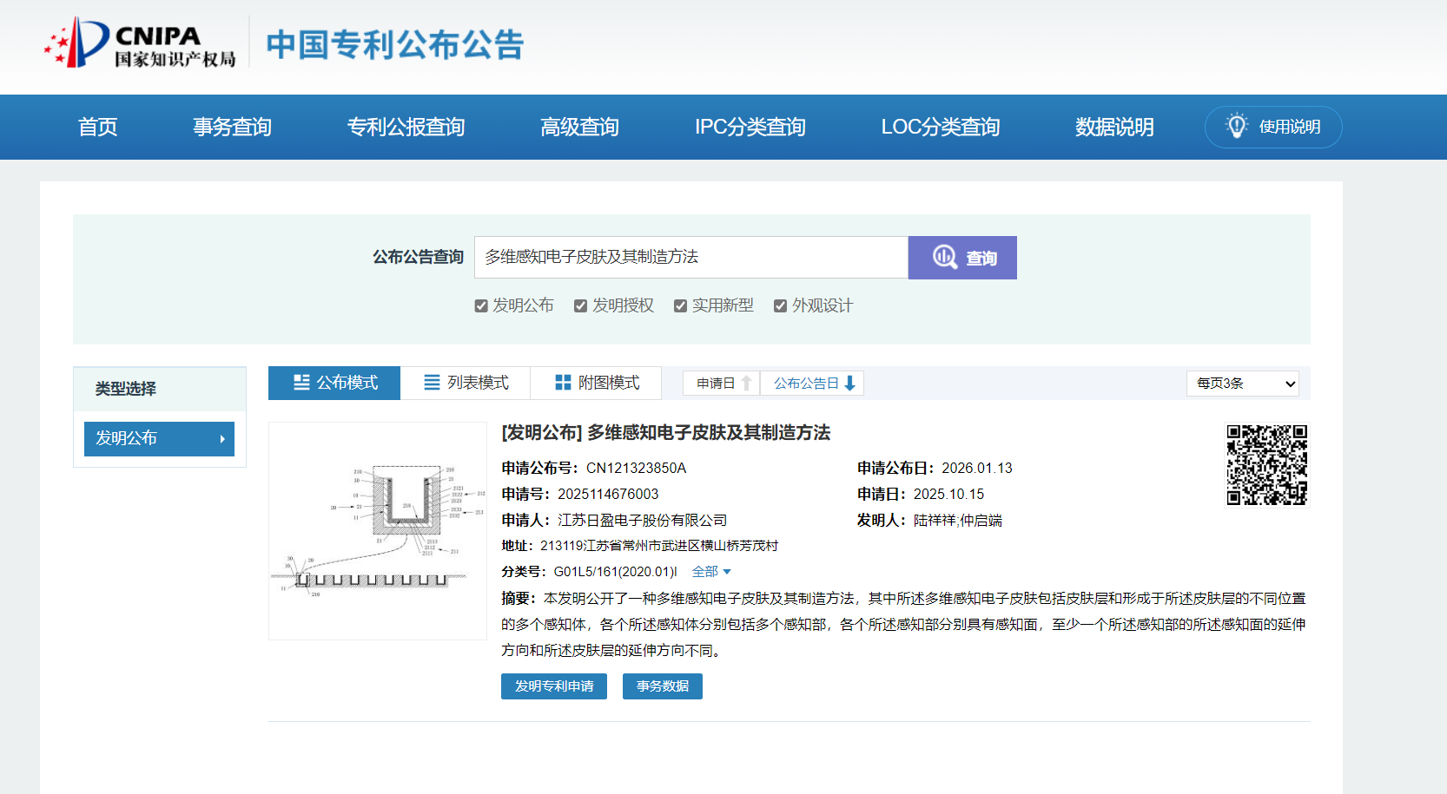Uncheck the 实用新型 checkbox
The width and height of the screenshot is (1447, 794).
[681, 305]
